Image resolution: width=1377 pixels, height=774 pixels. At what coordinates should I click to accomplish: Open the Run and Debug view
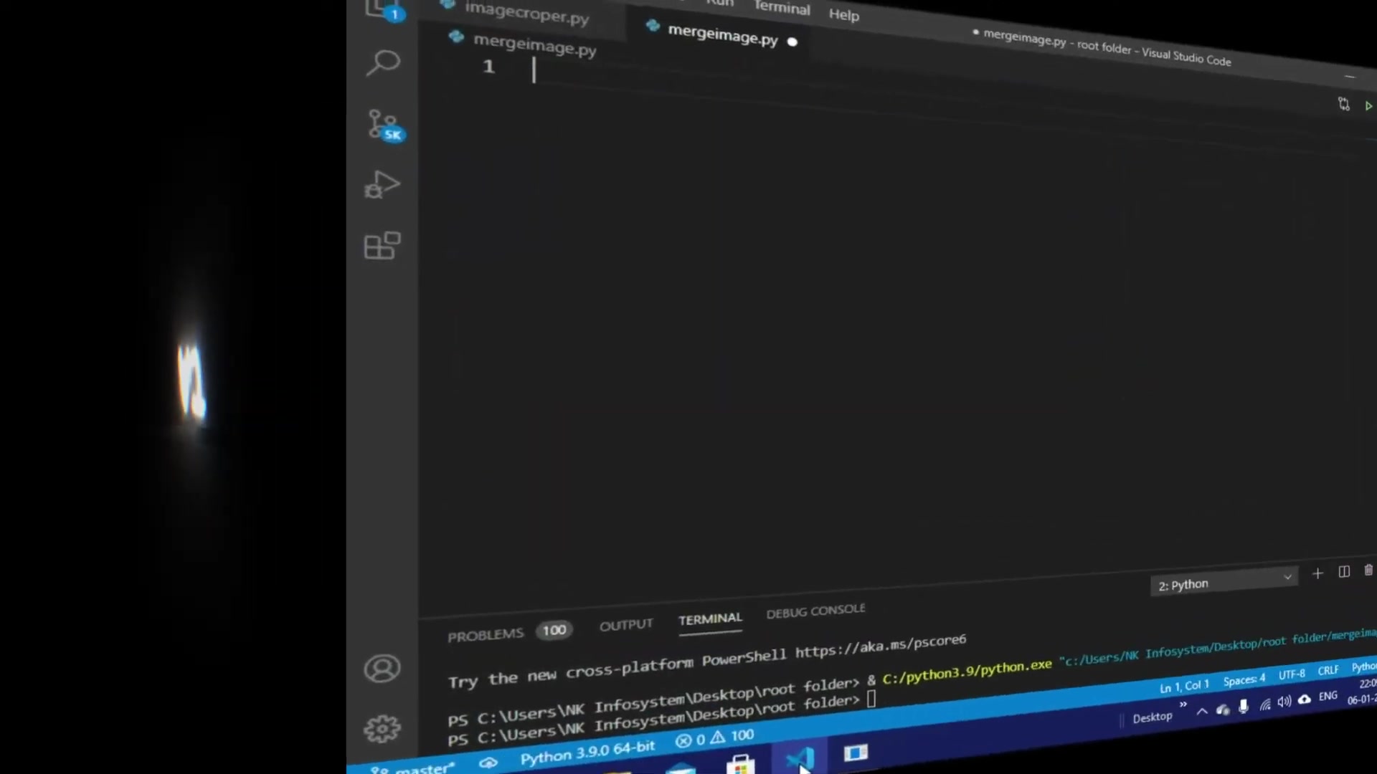coord(382,185)
